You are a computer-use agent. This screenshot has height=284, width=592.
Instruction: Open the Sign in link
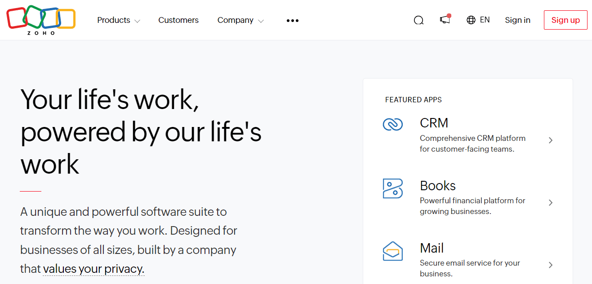517,20
